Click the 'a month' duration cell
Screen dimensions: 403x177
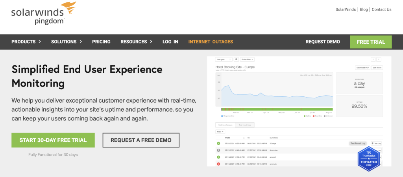pyautogui.click(x=273, y=157)
